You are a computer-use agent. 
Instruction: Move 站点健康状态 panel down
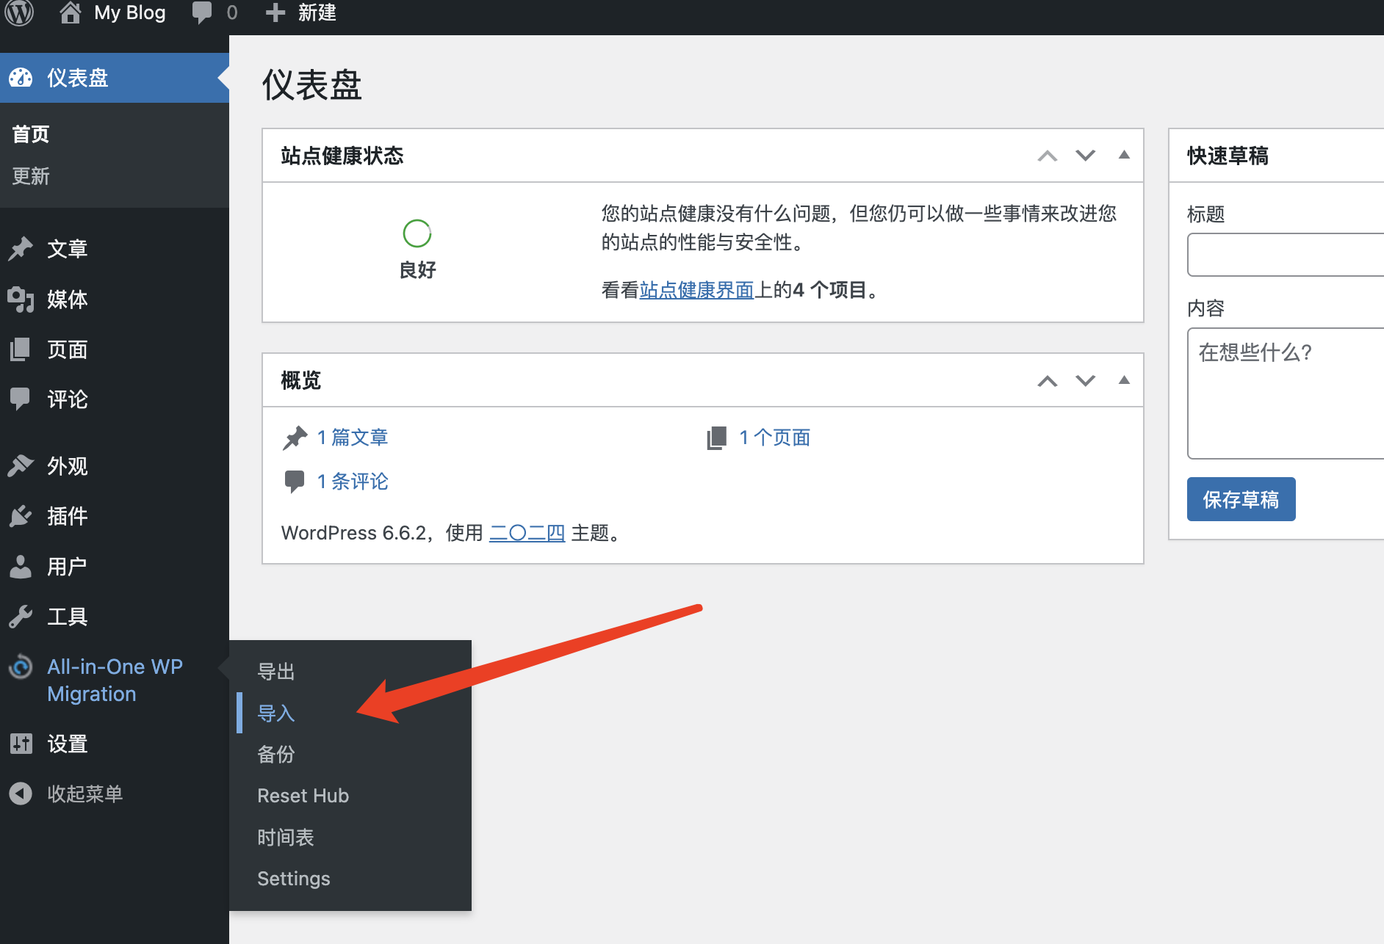point(1086,156)
